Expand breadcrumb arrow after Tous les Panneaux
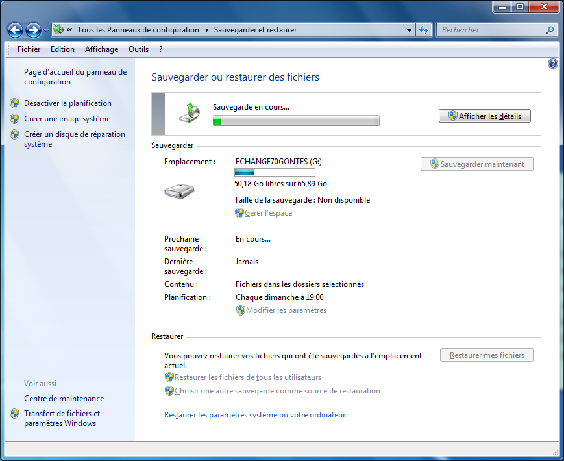This screenshot has width=564, height=461. [x=207, y=31]
